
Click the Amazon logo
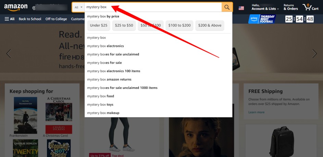[x=16, y=7]
